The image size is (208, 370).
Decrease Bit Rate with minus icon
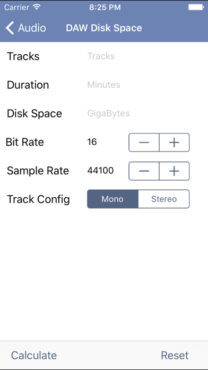(144, 142)
